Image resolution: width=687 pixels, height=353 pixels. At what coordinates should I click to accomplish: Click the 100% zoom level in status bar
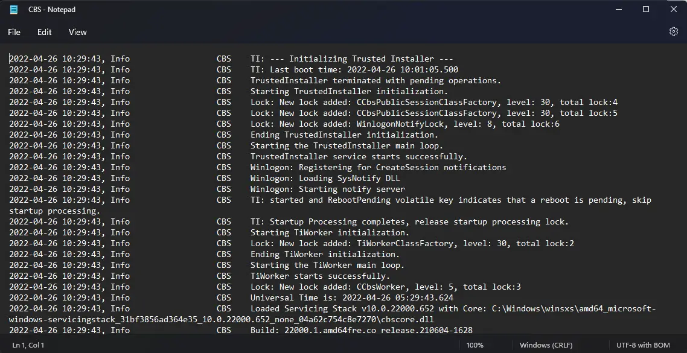pos(475,345)
